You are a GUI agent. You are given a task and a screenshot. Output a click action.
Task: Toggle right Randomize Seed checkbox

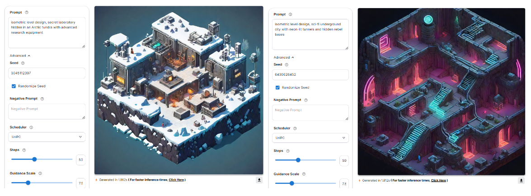277,87
